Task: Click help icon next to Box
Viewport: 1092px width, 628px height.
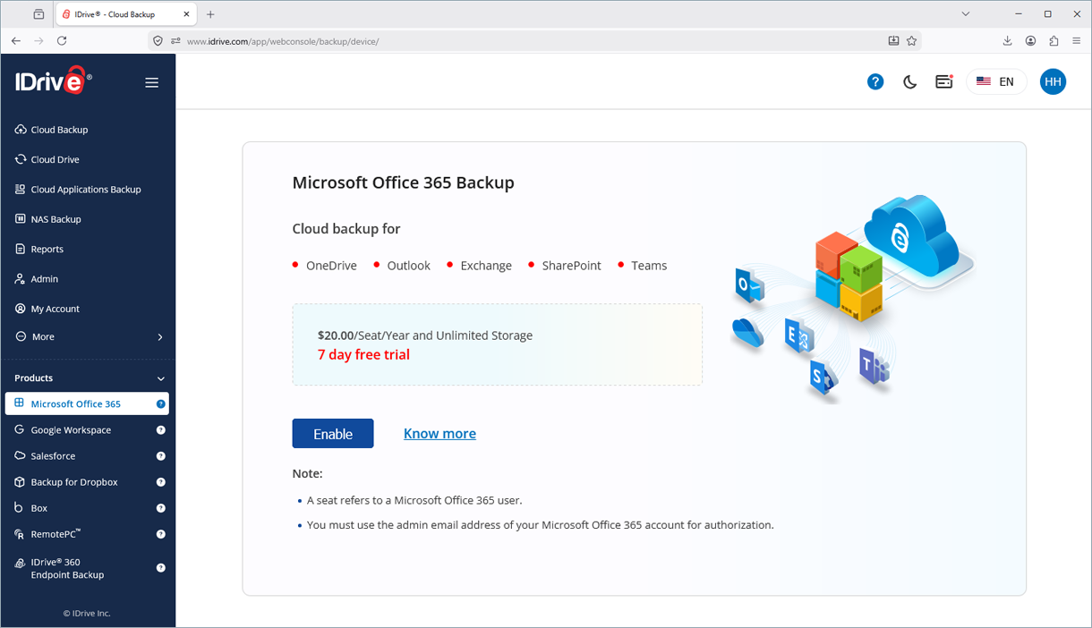Action: [161, 508]
